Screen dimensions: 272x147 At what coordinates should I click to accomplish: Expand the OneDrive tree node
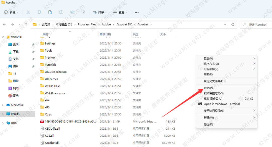point(3,105)
